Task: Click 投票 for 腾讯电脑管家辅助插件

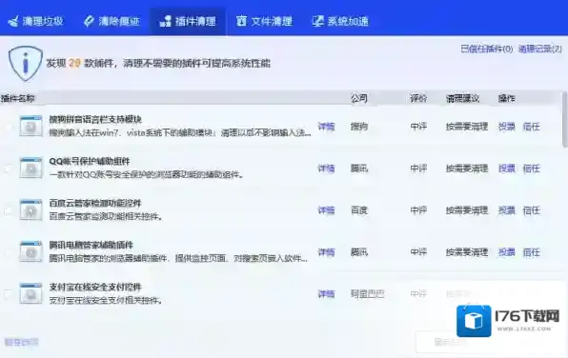Action: 506,252
